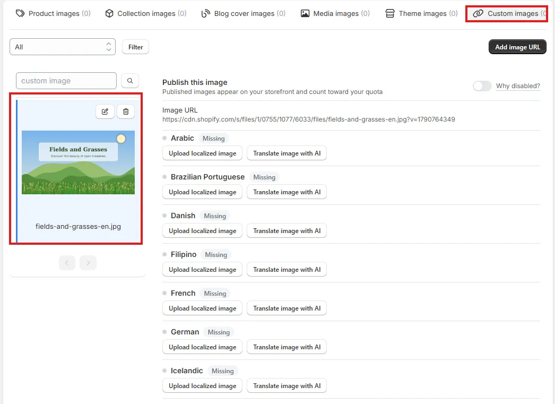Upload localized image for Arabic
The image size is (555, 404).
coord(203,153)
